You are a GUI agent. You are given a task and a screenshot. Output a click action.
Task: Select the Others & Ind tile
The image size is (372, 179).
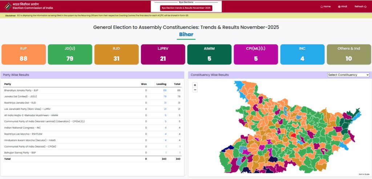click(348, 54)
